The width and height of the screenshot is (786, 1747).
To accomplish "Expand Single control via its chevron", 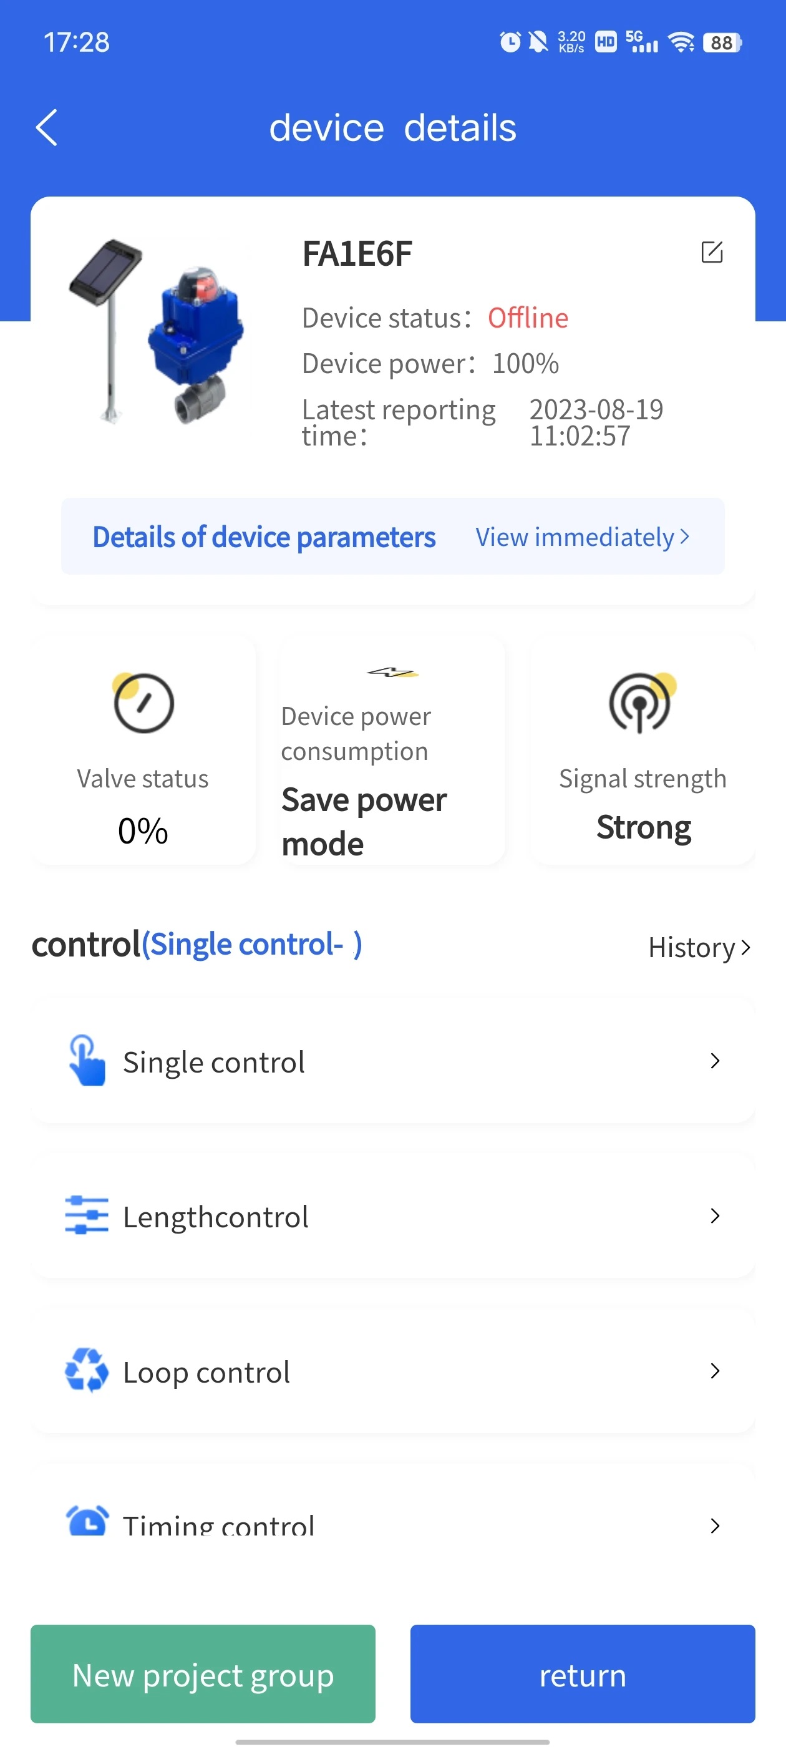I will click(714, 1061).
